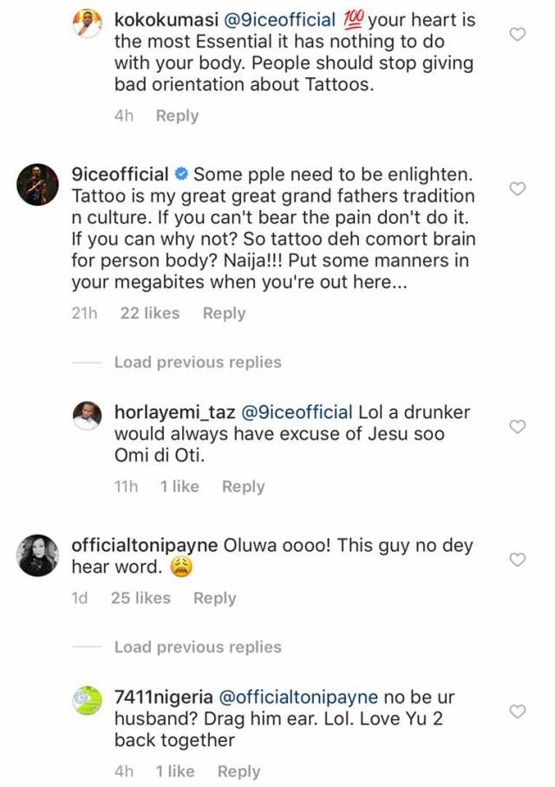The height and width of the screenshot is (787, 555).
Task: Load previous replies under officialtonipayne's comment
Action: (x=198, y=646)
